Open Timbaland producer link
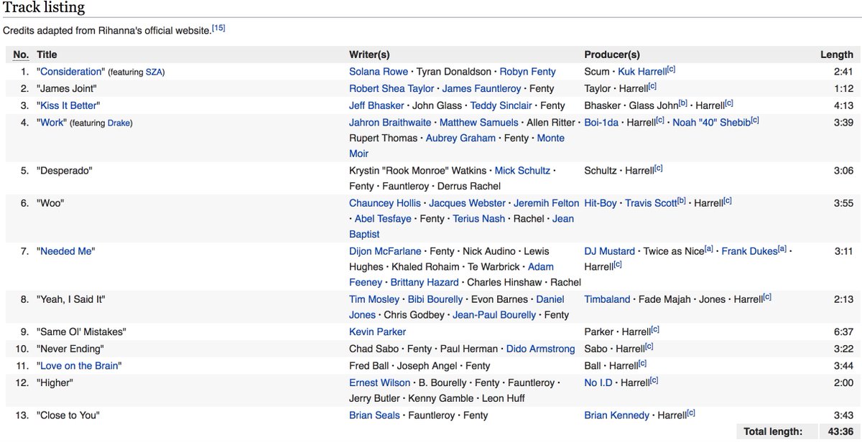The width and height of the screenshot is (862, 442). [607, 299]
